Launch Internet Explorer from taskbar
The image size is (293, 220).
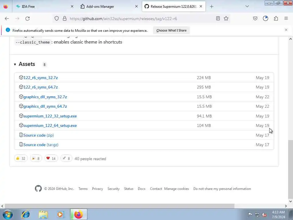coord(26,214)
